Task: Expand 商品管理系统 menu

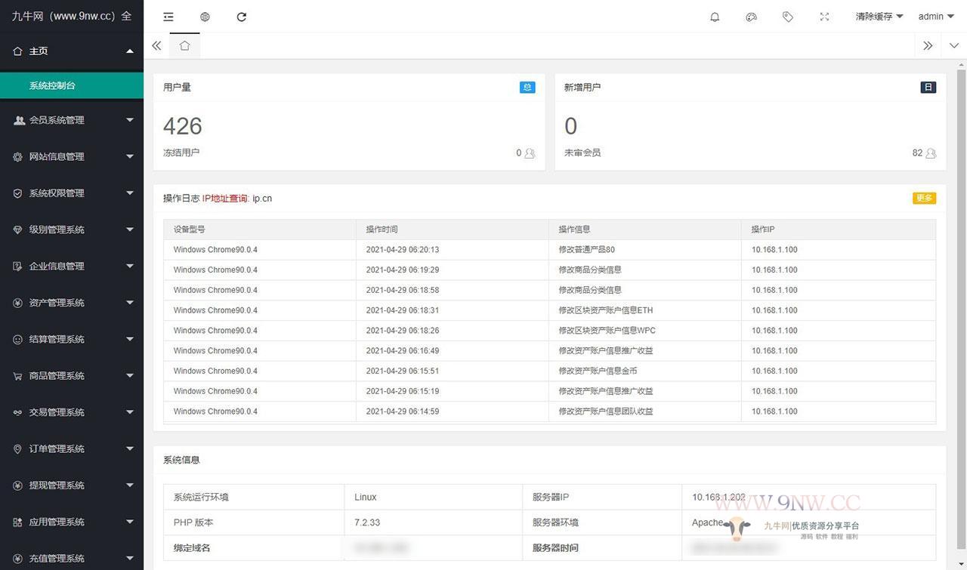Action: tap(72, 376)
